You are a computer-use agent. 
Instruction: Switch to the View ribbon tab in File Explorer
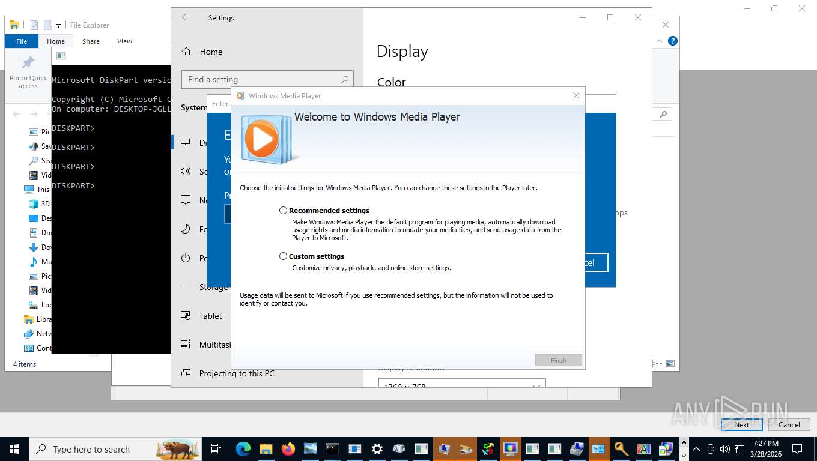tap(124, 41)
